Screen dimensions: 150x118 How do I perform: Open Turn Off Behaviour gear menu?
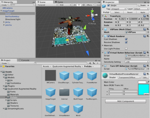pos(148,66)
